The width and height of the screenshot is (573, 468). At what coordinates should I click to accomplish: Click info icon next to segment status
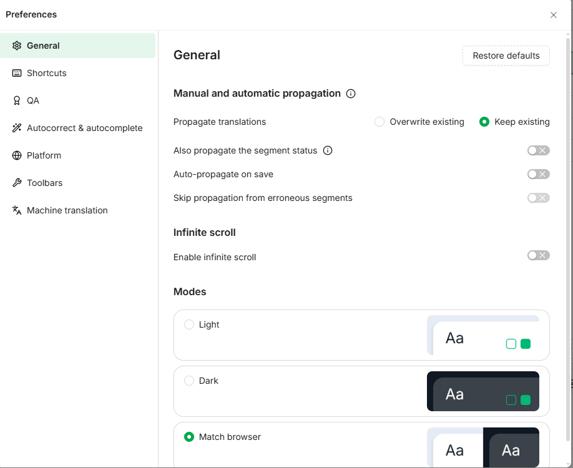coord(328,150)
